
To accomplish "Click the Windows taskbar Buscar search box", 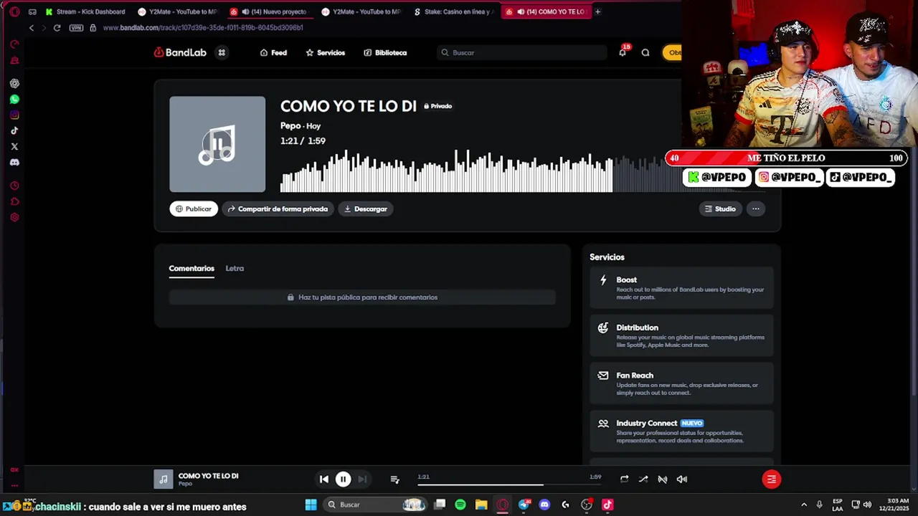I will point(377,505).
